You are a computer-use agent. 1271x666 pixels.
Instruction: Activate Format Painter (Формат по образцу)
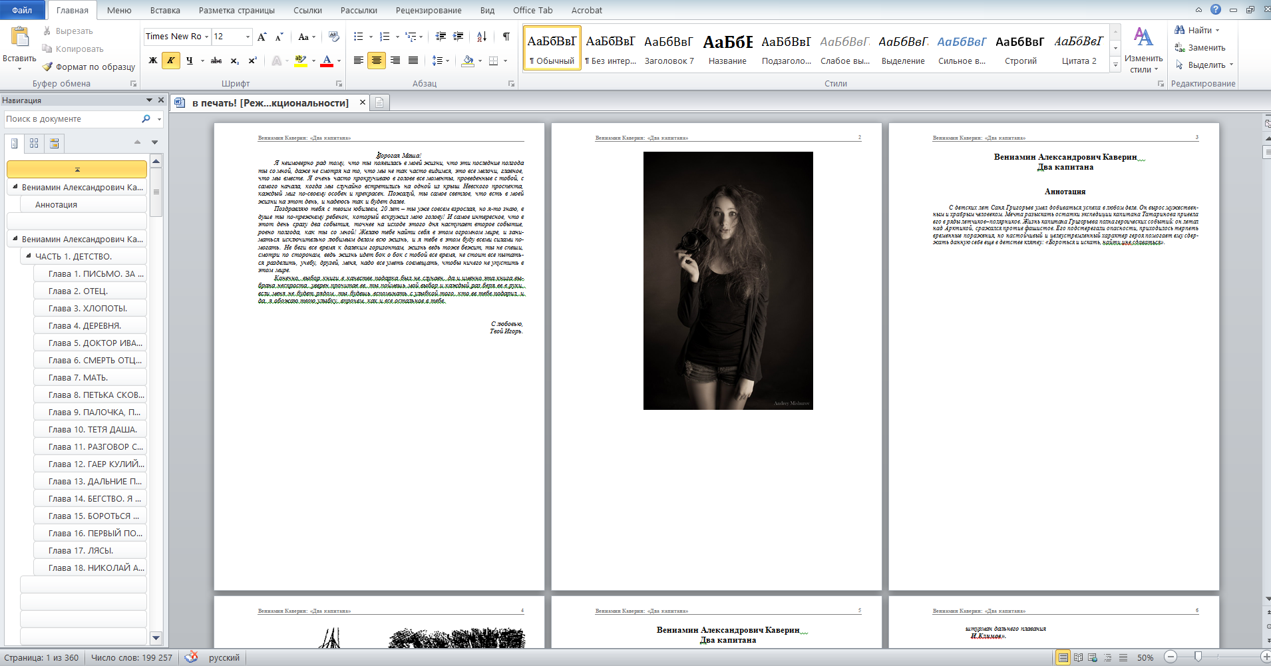89,67
